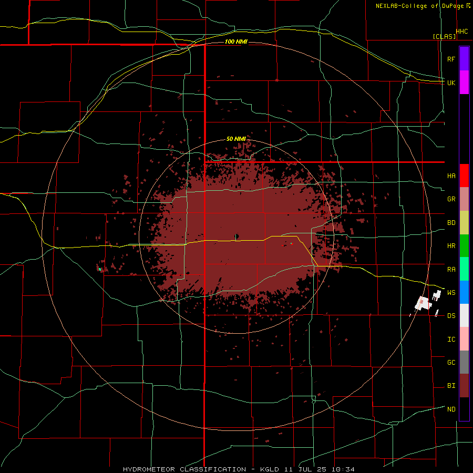Click the blue WS legend swatch
Image resolution: width=473 pixels, height=473 pixels.
pyautogui.click(x=464, y=292)
